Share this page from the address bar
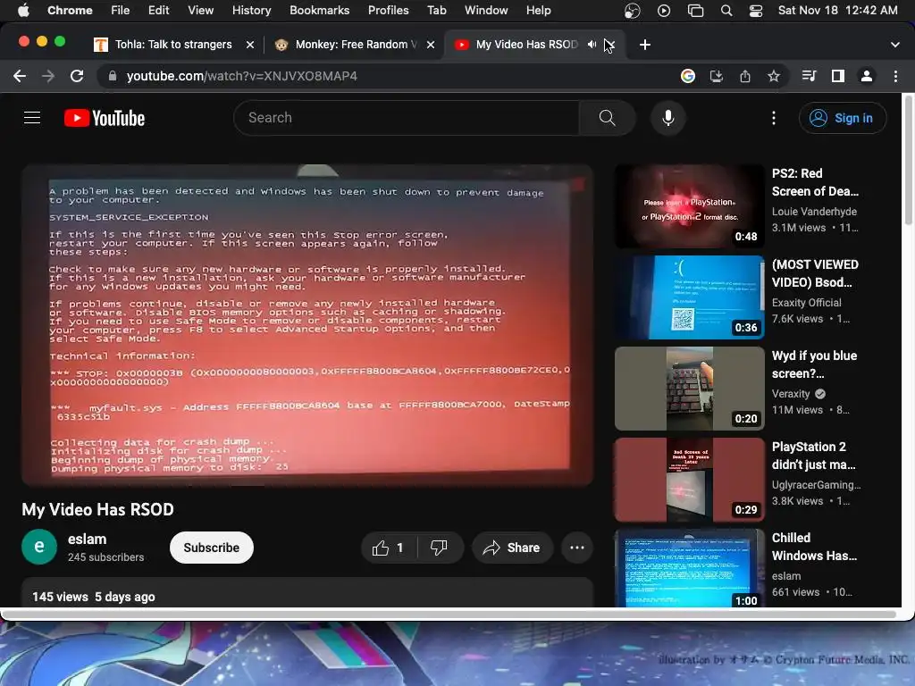Screen dimensions: 915x686 (745, 76)
